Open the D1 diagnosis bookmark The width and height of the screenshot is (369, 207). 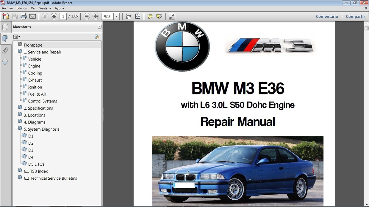tap(31, 136)
